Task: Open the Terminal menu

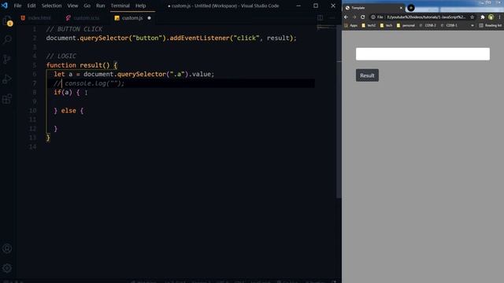Action: point(120,6)
